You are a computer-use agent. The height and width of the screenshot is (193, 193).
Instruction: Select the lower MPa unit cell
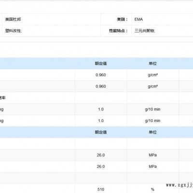tap(152, 166)
